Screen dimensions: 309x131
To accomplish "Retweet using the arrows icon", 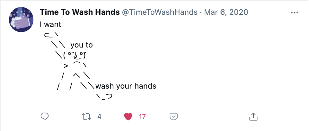I will click(x=86, y=117).
